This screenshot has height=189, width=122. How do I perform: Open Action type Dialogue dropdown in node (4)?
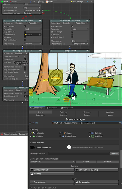pyautogui.click(x=21, y=53)
